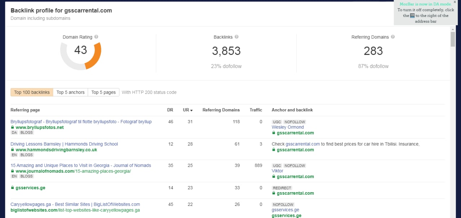Image resolution: width=461 pixels, height=218 pixels.
Task: Click the 87% dofollow text
Action: point(373,66)
